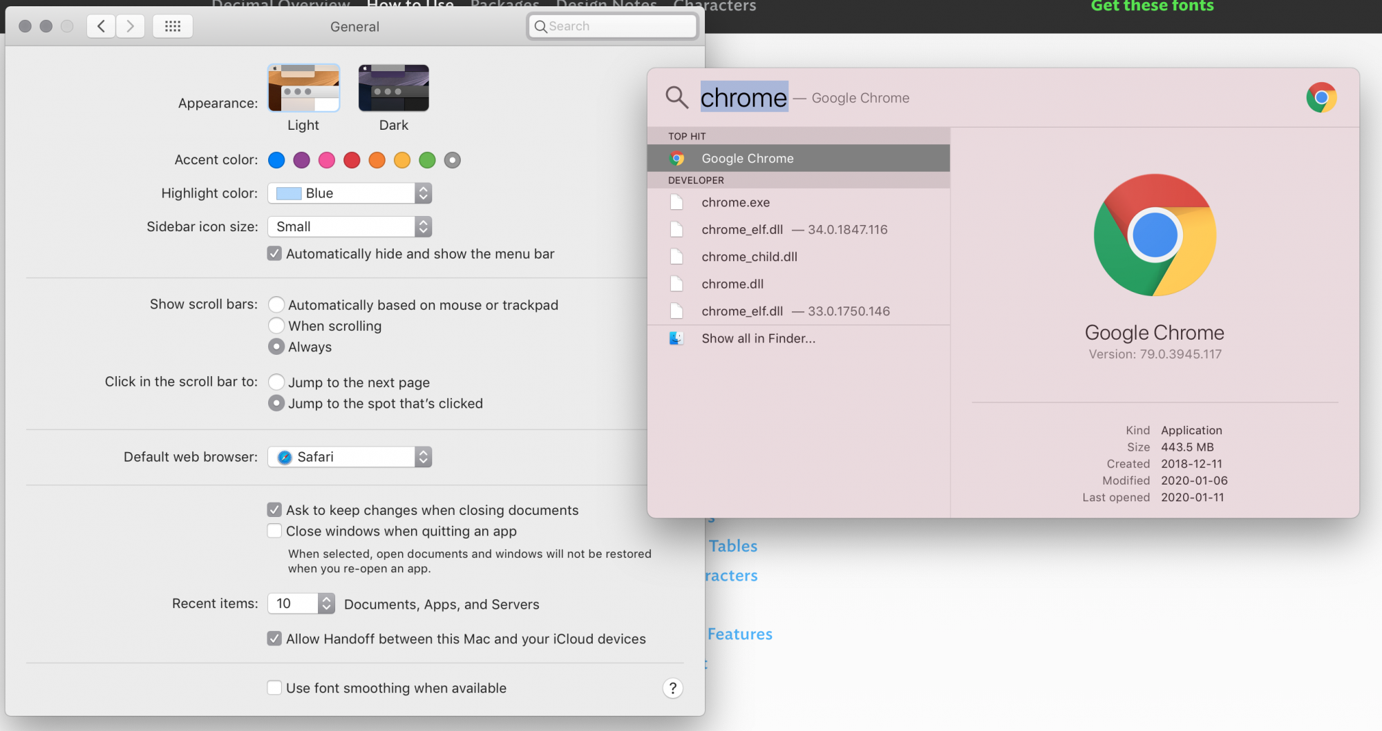Select the Google Chrome top hit
The width and height of the screenshot is (1382, 731).
pos(798,158)
